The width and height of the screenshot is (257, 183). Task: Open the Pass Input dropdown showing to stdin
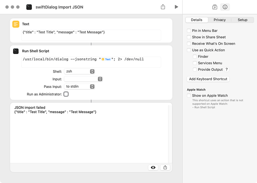[79, 86]
